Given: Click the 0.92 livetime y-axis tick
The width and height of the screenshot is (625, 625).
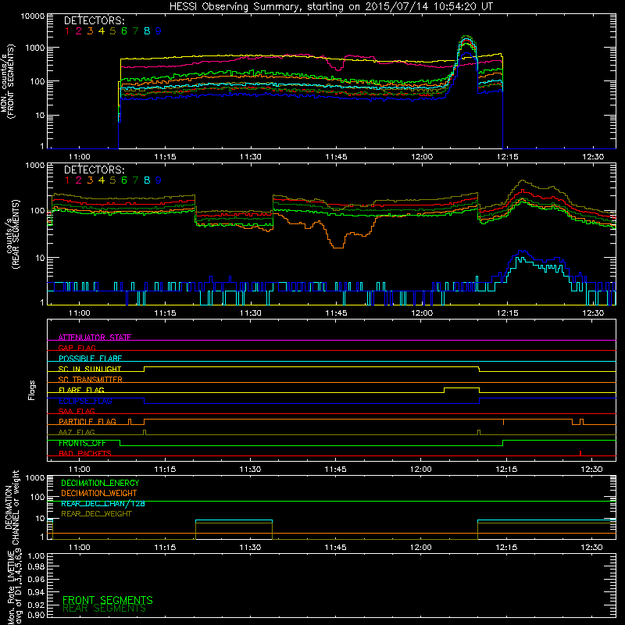Looking at the screenshot, I should [x=36, y=605].
